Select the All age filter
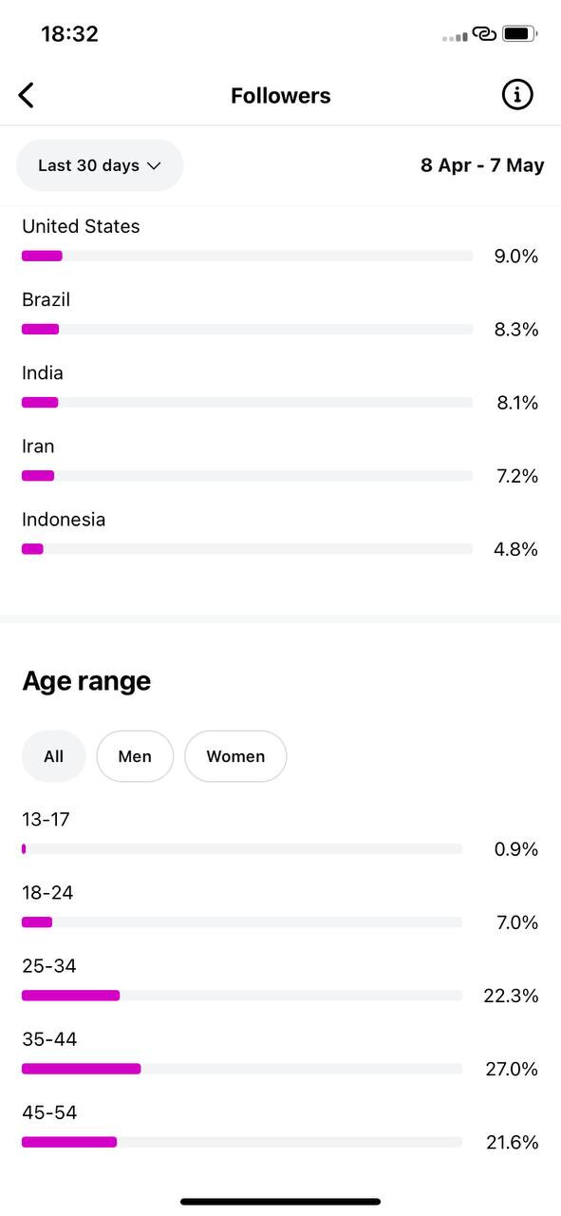 54,756
